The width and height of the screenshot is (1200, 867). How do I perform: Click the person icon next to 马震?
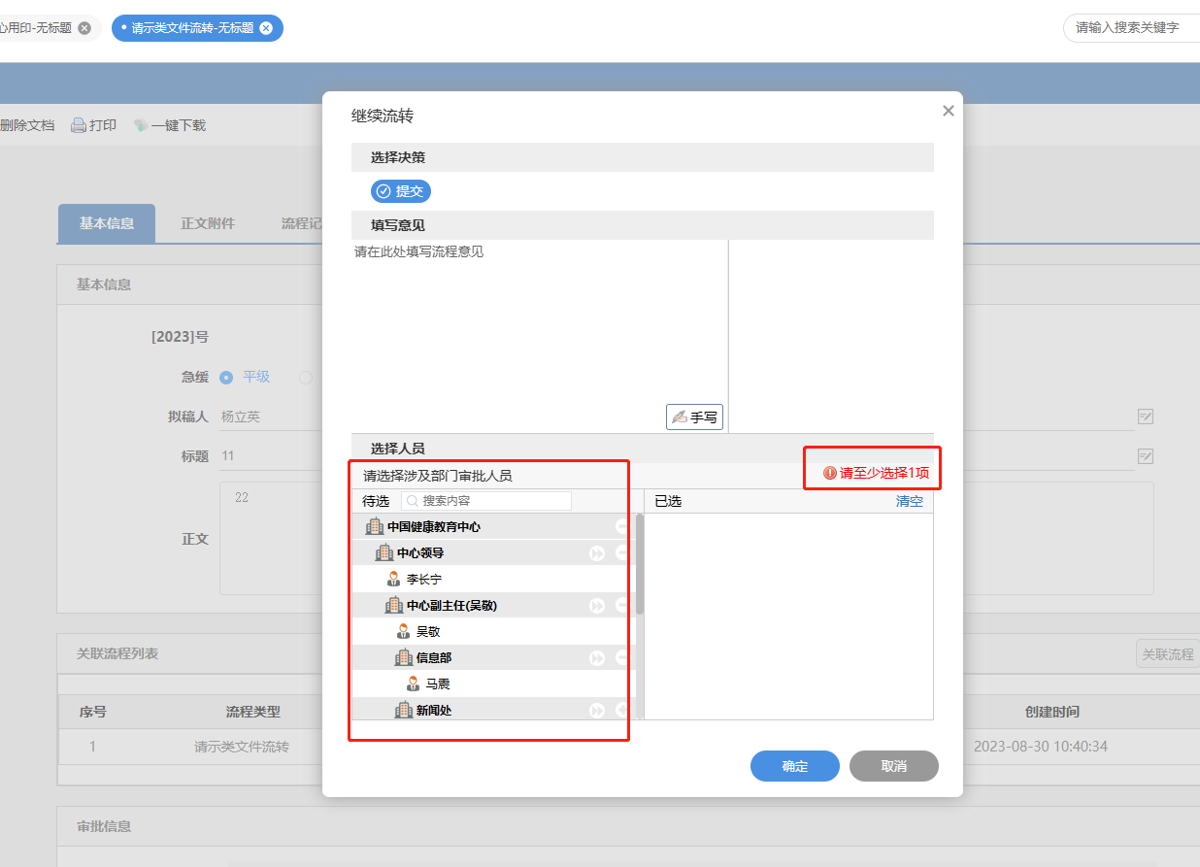click(x=413, y=684)
